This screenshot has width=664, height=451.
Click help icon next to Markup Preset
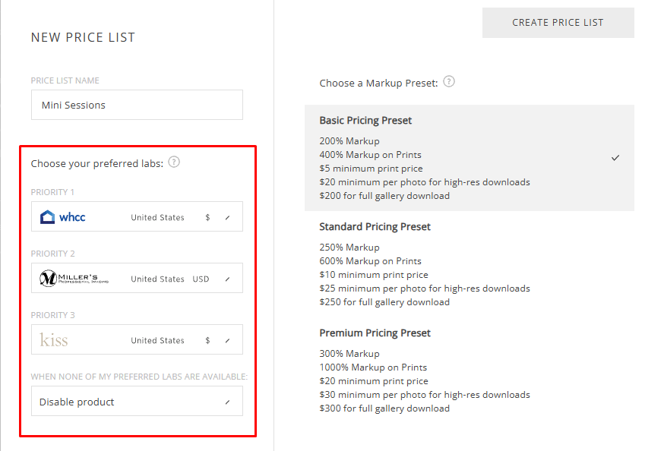449,81
